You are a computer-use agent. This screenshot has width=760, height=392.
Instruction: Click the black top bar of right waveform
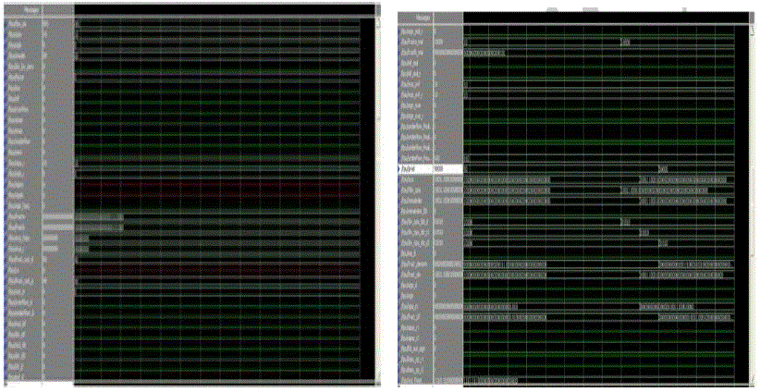[601, 17]
